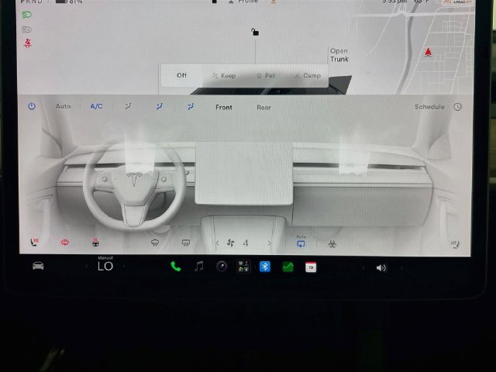Switch to the Front climate tab
This screenshot has height=372, width=496.
click(x=224, y=107)
